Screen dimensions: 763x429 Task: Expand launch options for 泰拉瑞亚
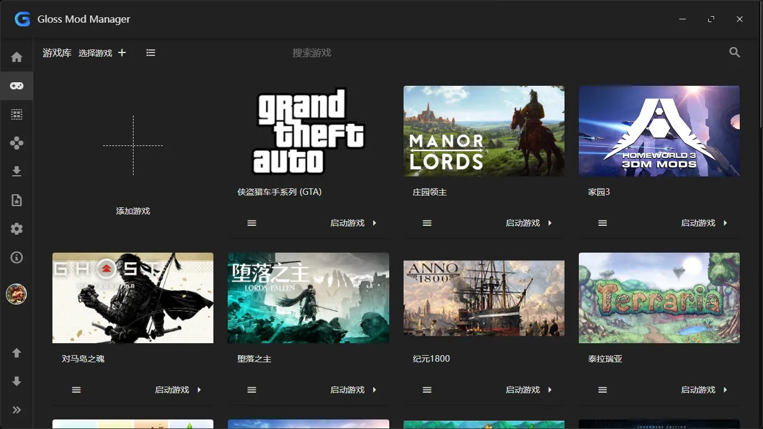(726, 389)
